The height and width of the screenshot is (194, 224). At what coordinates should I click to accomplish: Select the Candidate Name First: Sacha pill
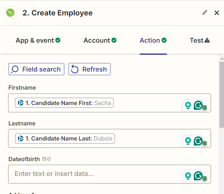click(x=64, y=103)
